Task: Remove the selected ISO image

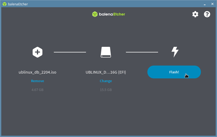Action: (x=38, y=81)
